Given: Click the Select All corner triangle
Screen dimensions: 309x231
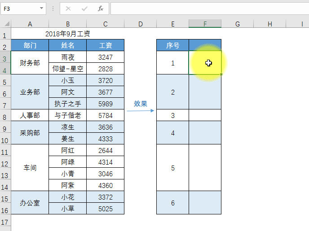Looking at the screenshot, I should 7,24.
